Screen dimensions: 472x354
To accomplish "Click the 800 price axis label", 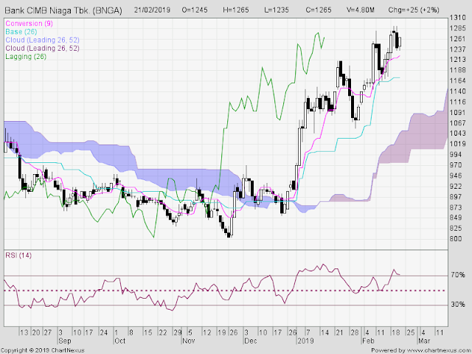I will [457, 238].
